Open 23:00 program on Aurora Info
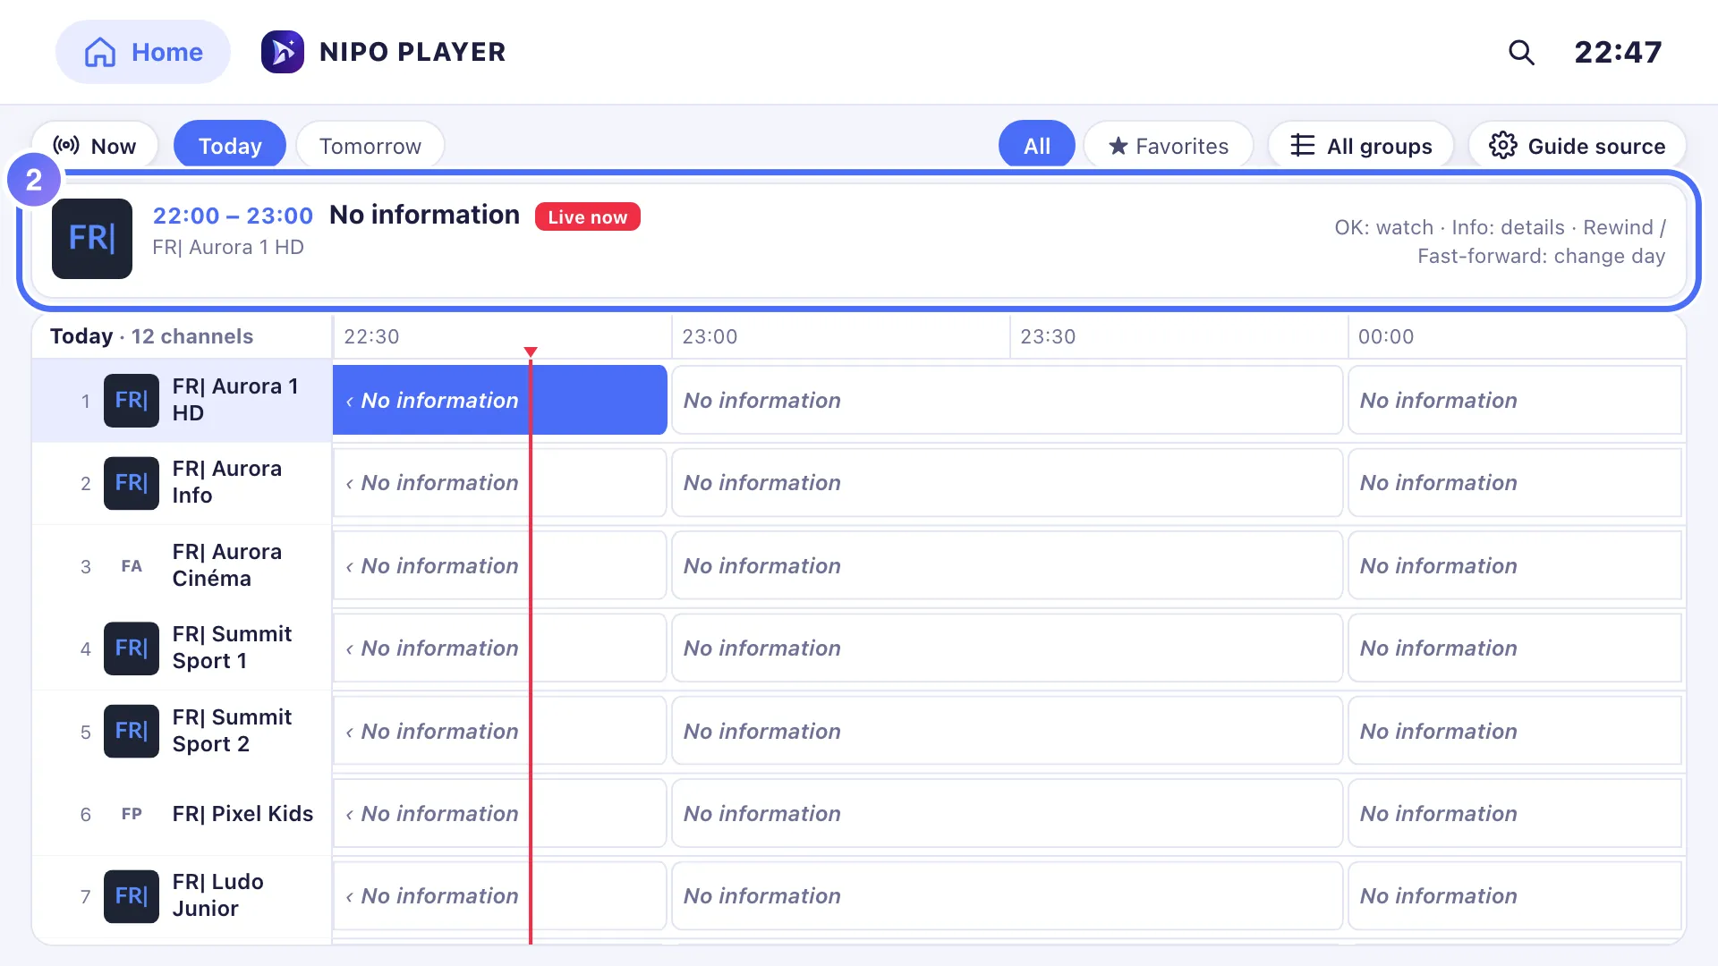1718x966 pixels. 1008,482
